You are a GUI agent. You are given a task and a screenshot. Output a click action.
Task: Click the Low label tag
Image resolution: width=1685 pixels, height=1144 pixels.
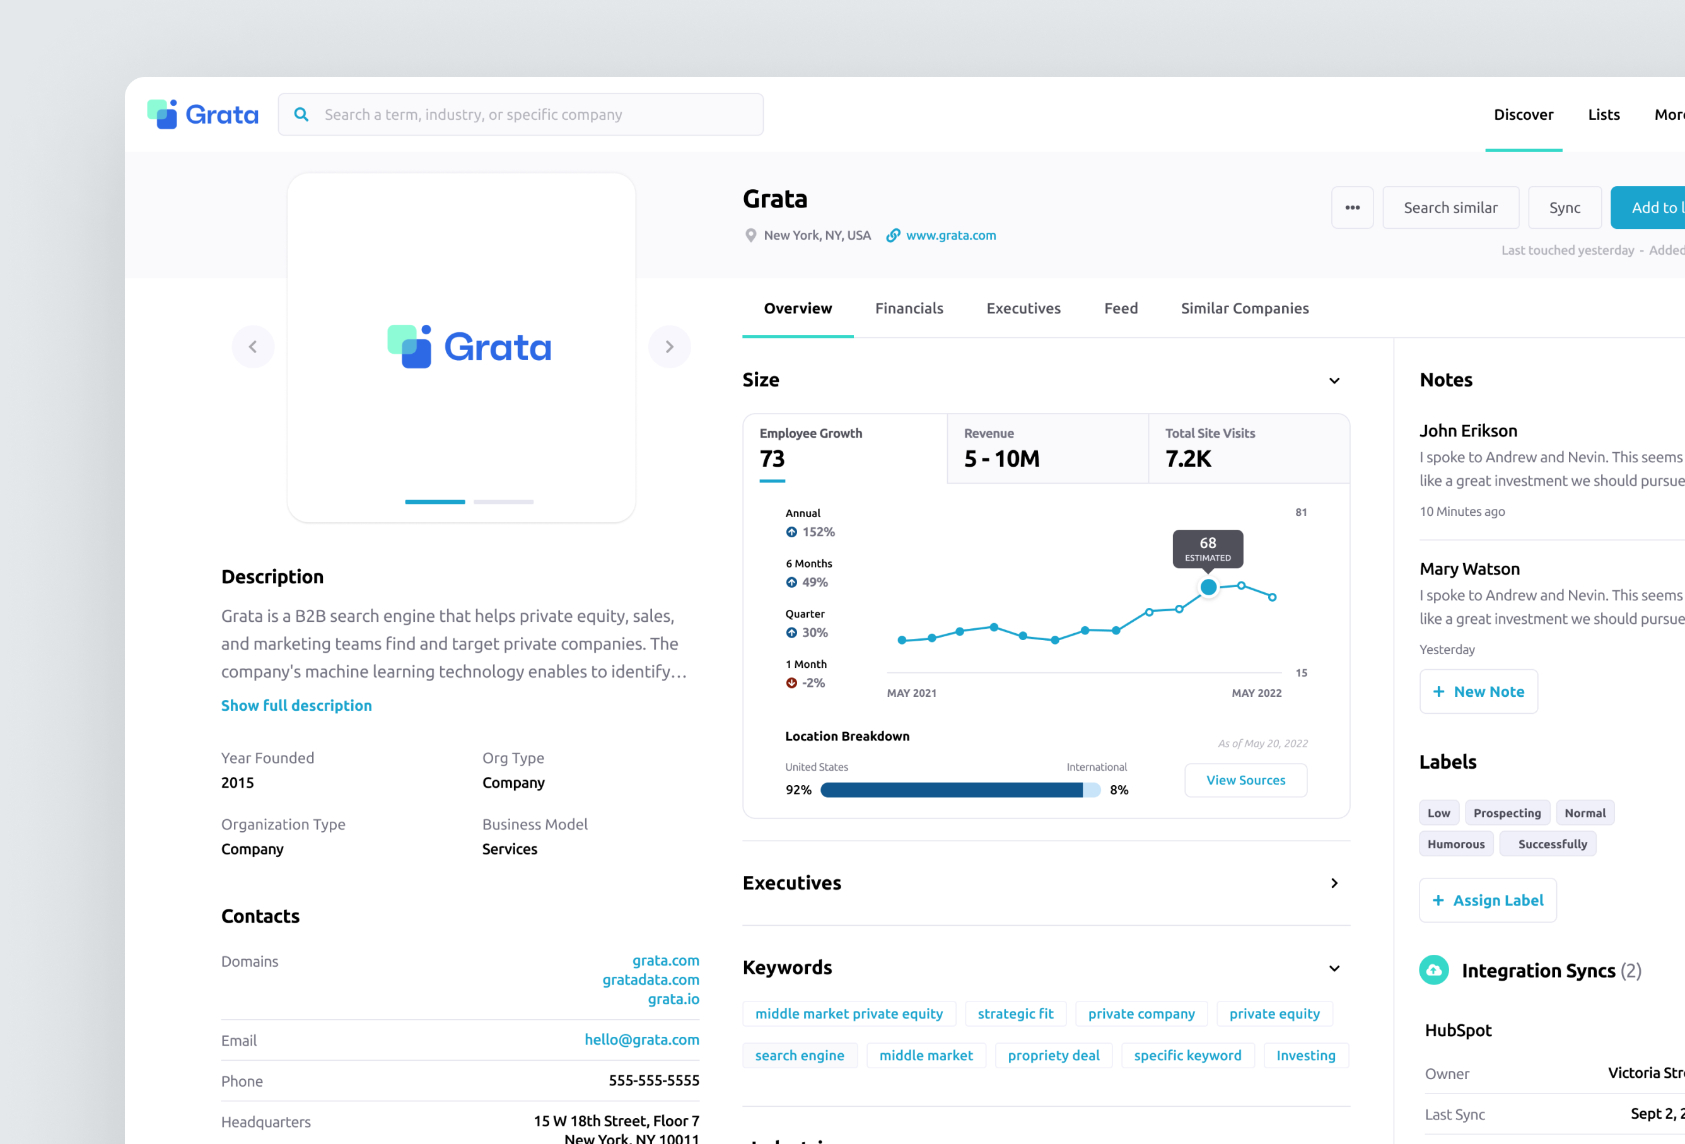point(1438,814)
